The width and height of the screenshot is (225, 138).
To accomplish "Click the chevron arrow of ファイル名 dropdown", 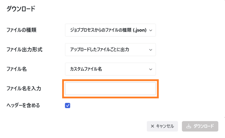I will pyautogui.click(x=150, y=69).
